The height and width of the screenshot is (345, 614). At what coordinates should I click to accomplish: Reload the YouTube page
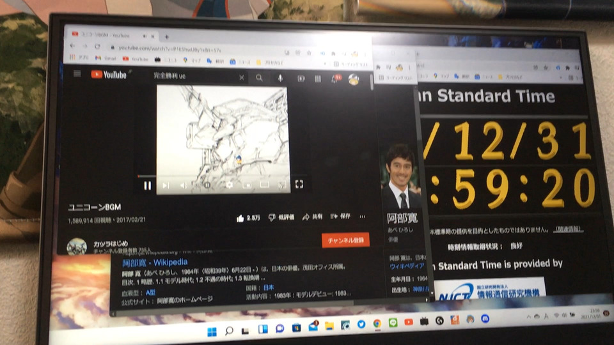click(x=97, y=47)
